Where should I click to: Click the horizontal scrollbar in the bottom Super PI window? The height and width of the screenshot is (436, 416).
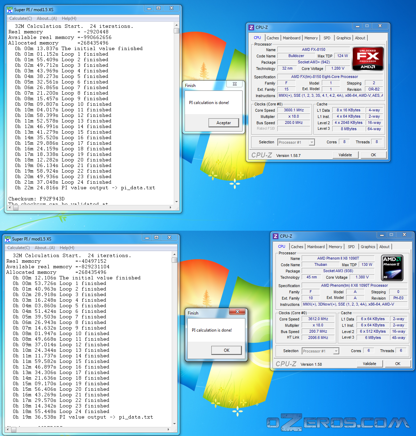click(88, 430)
